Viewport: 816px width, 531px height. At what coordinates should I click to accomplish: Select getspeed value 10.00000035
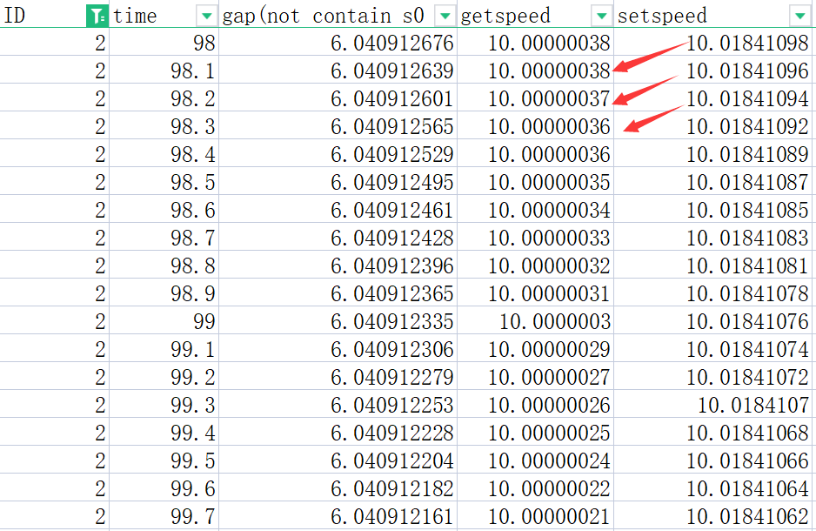point(536,182)
